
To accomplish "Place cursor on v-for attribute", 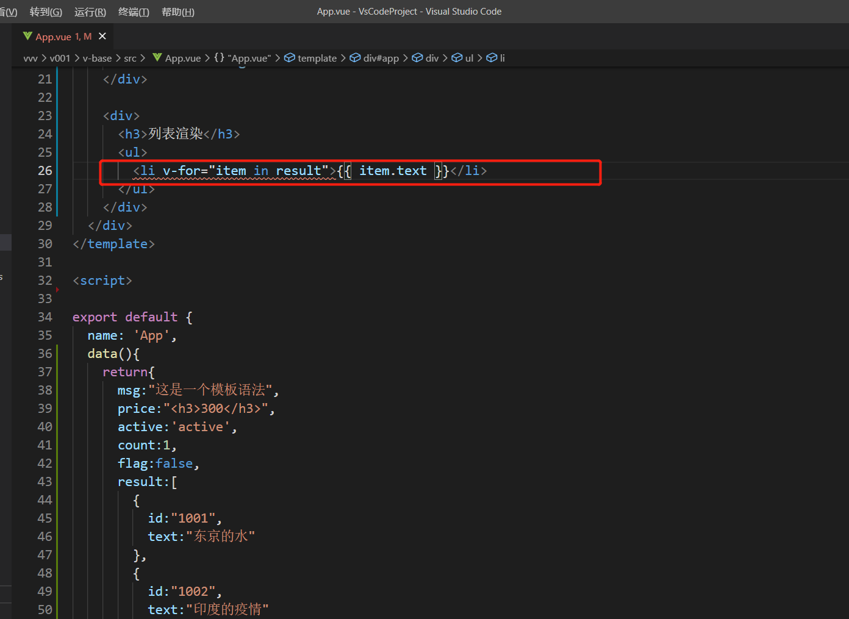I will click(182, 171).
